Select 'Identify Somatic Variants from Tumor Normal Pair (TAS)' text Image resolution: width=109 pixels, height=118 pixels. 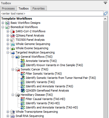(x=61, y=78)
